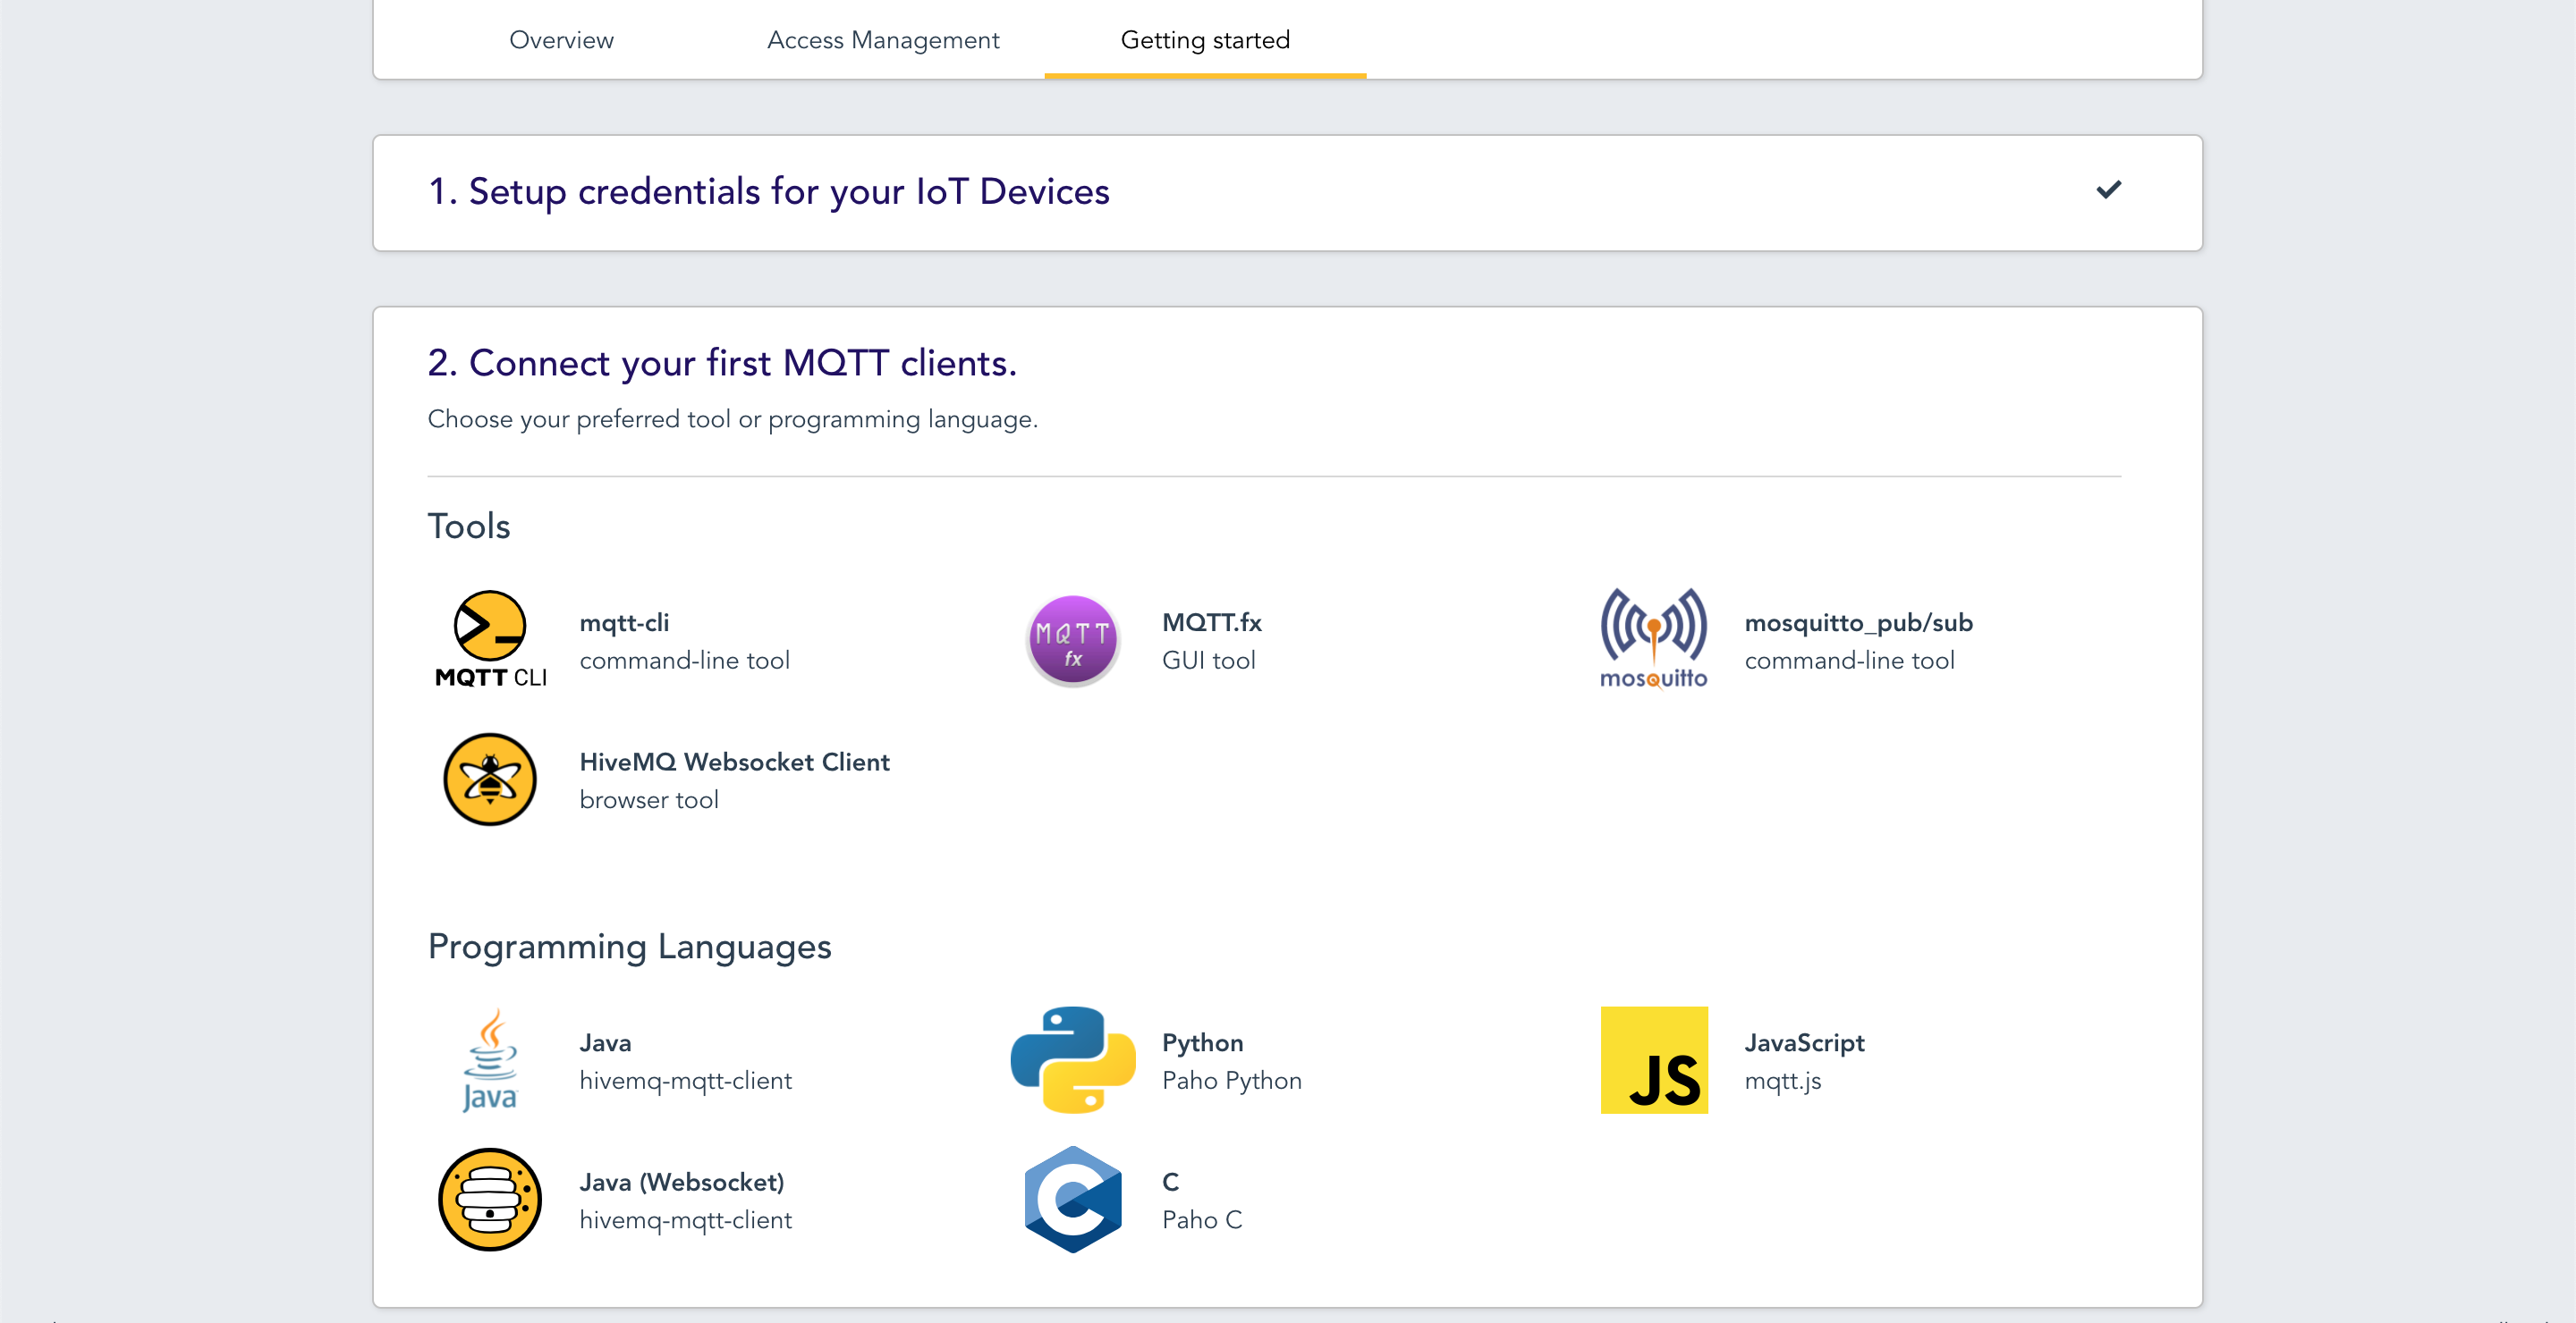Click 'hivemq-mqtt-client' under the Java heading
Viewport: 2576px width, 1323px height.
coord(685,1081)
